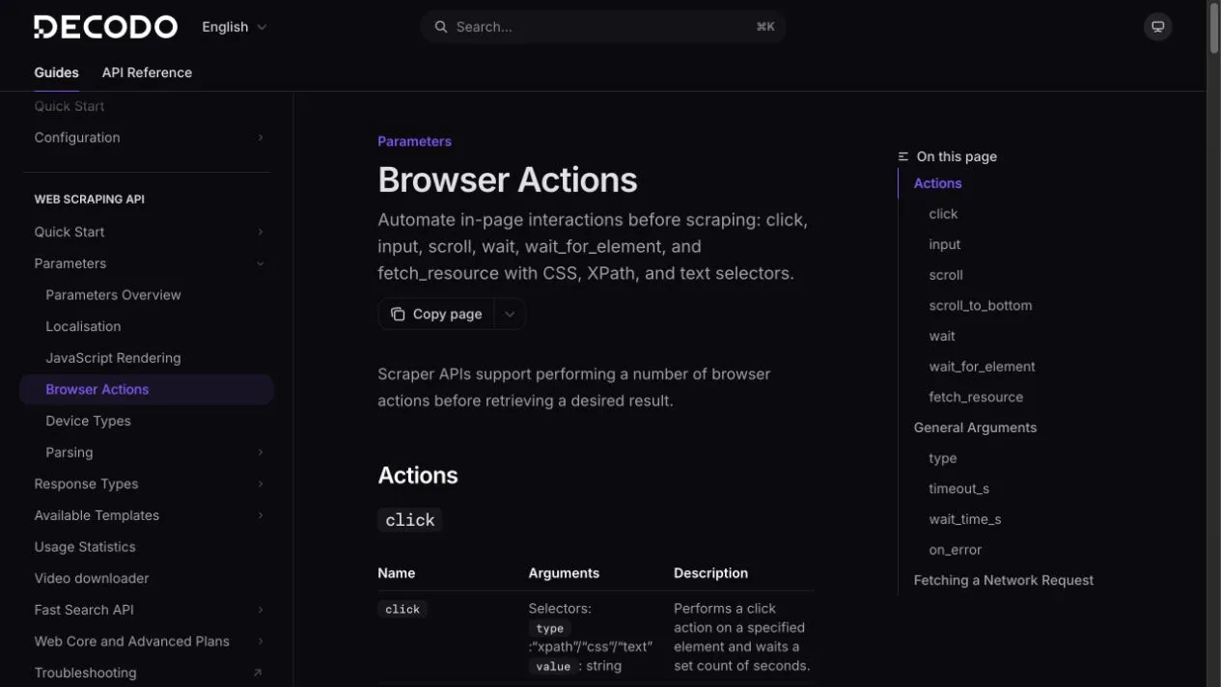Click the Decodo logo
The image size is (1221, 687).
[x=105, y=27]
